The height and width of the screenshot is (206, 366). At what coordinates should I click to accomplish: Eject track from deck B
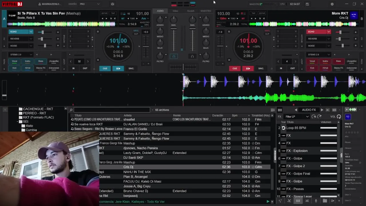pyautogui.click(x=229, y=31)
